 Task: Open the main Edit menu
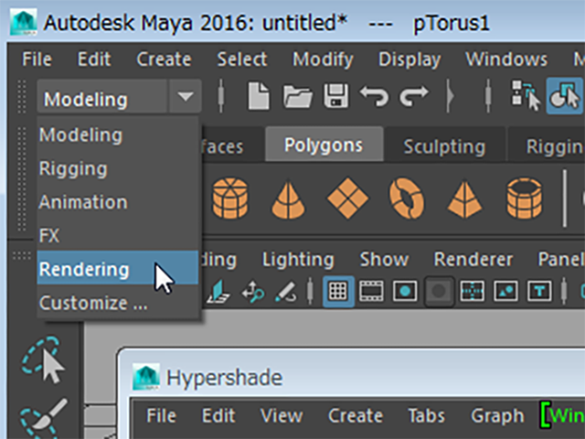click(x=94, y=59)
